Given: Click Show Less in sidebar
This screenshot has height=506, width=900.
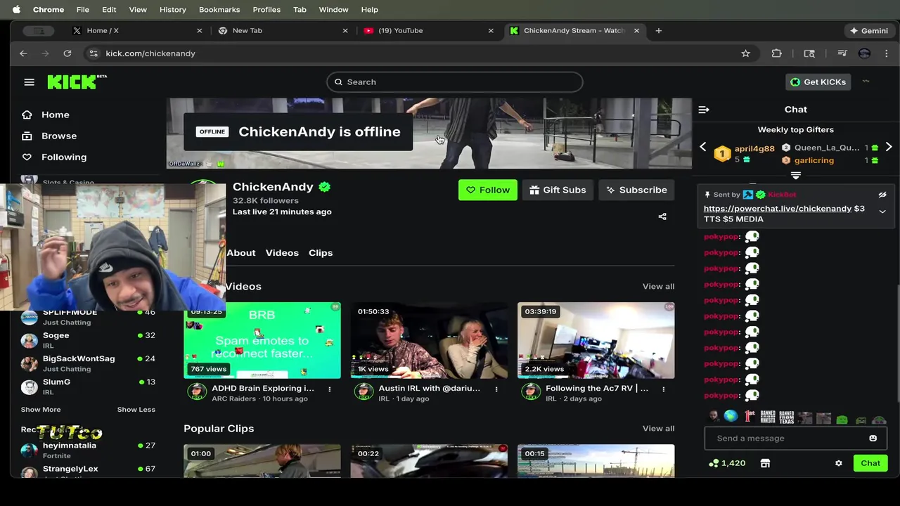Looking at the screenshot, I should tap(136, 410).
